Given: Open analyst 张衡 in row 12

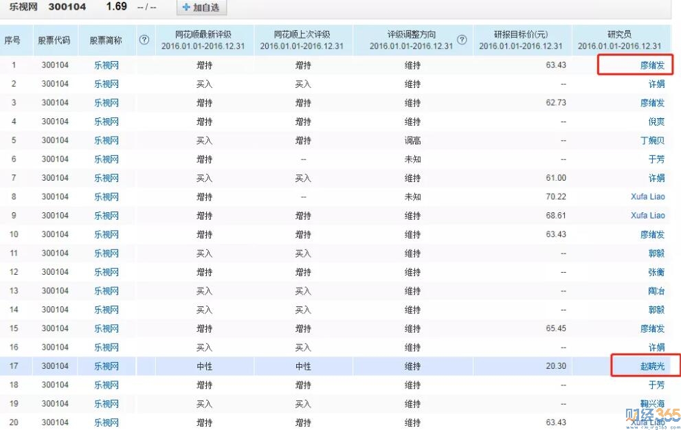Looking at the screenshot, I should (x=657, y=272).
